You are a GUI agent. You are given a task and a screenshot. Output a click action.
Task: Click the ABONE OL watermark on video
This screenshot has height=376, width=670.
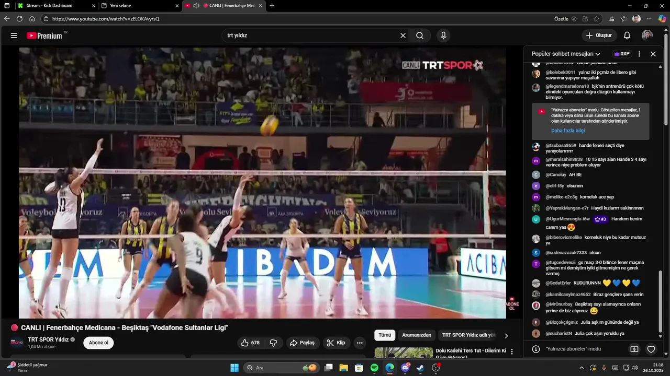(512, 304)
